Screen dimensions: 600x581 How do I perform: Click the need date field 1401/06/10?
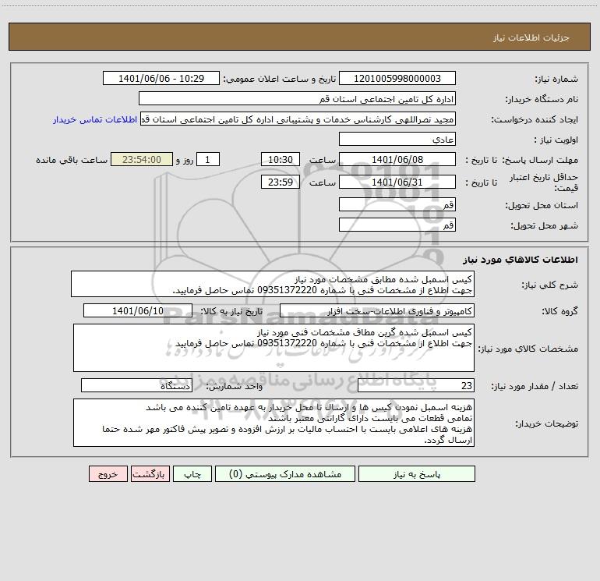point(138,310)
